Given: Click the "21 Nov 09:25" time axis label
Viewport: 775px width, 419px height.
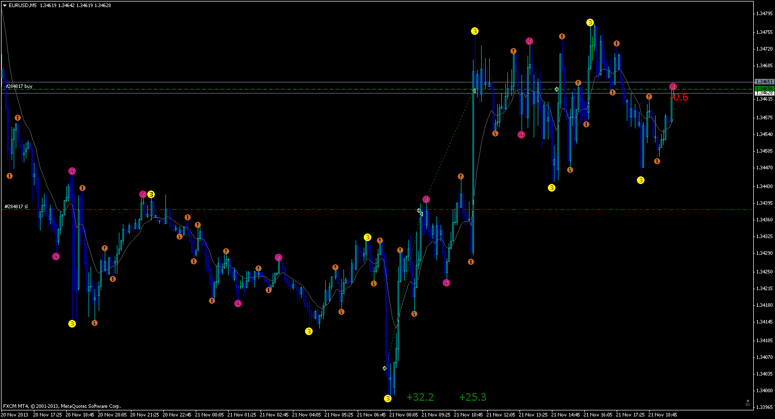Looking at the screenshot, I should point(436,415).
